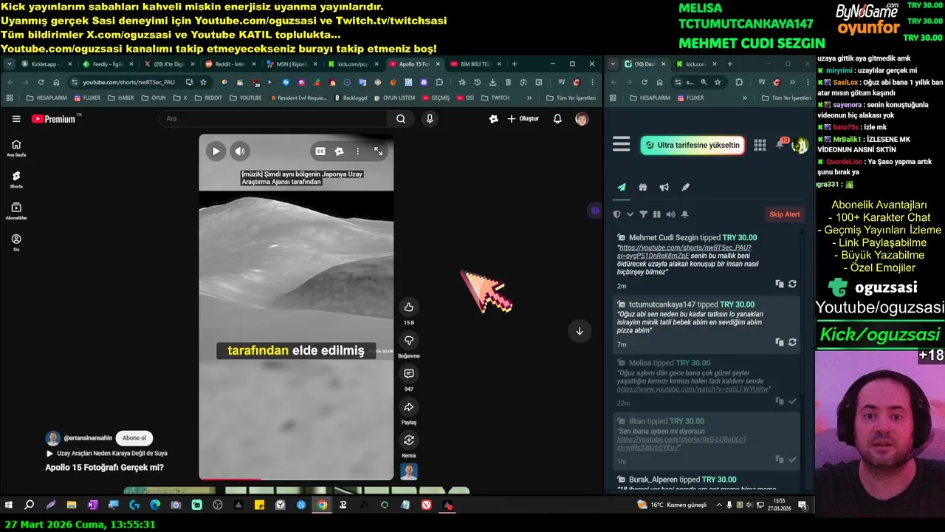Bookmark this page with the star icon

203,82
